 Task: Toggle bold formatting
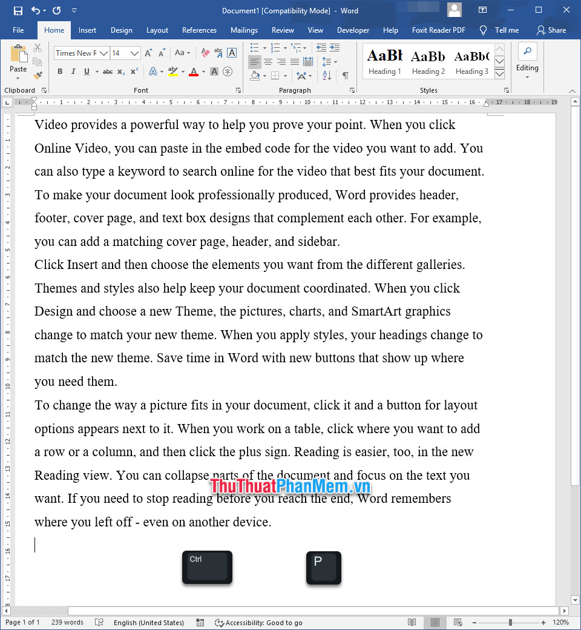(59, 71)
